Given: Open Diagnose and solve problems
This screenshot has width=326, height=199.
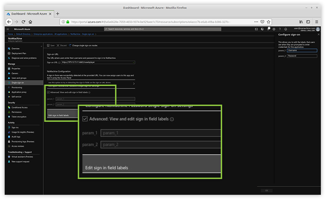Looking at the screenshot, I should point(23,58).
